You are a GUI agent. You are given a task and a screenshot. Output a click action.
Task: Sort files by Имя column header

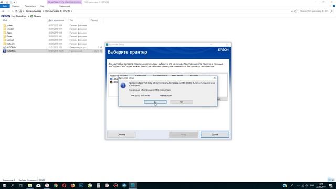(5, 20)
